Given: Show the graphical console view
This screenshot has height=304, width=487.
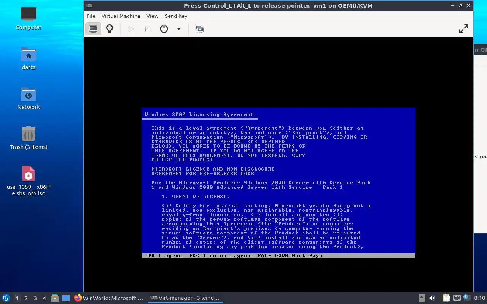Looking at the screenshot, I should (x=93, y=29).
